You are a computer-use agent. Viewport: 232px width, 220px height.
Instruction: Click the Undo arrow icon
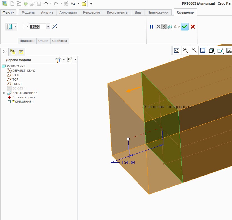click(46, 4)
